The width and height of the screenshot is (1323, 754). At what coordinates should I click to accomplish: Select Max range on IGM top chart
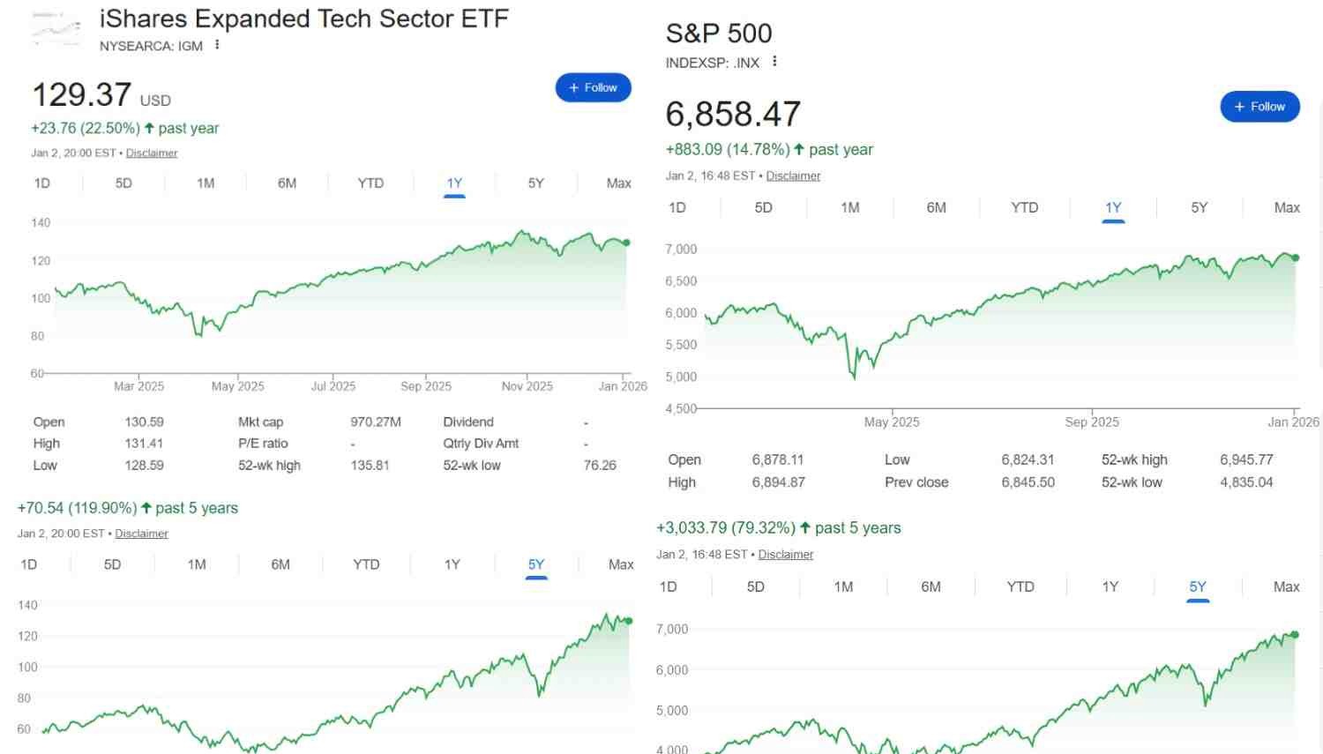[618, 183]
